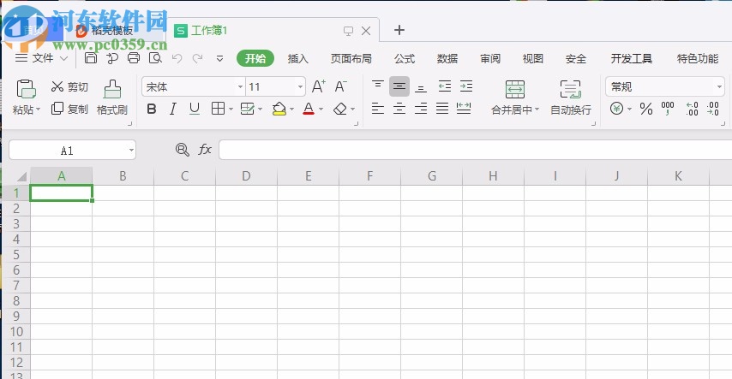Open the font color dropdown arrow
The width and height of the screenshot is (732, 379).
click(321, 110)
